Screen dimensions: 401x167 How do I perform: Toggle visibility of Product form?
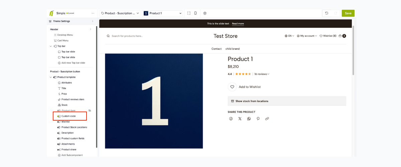[x=90, y=111]
